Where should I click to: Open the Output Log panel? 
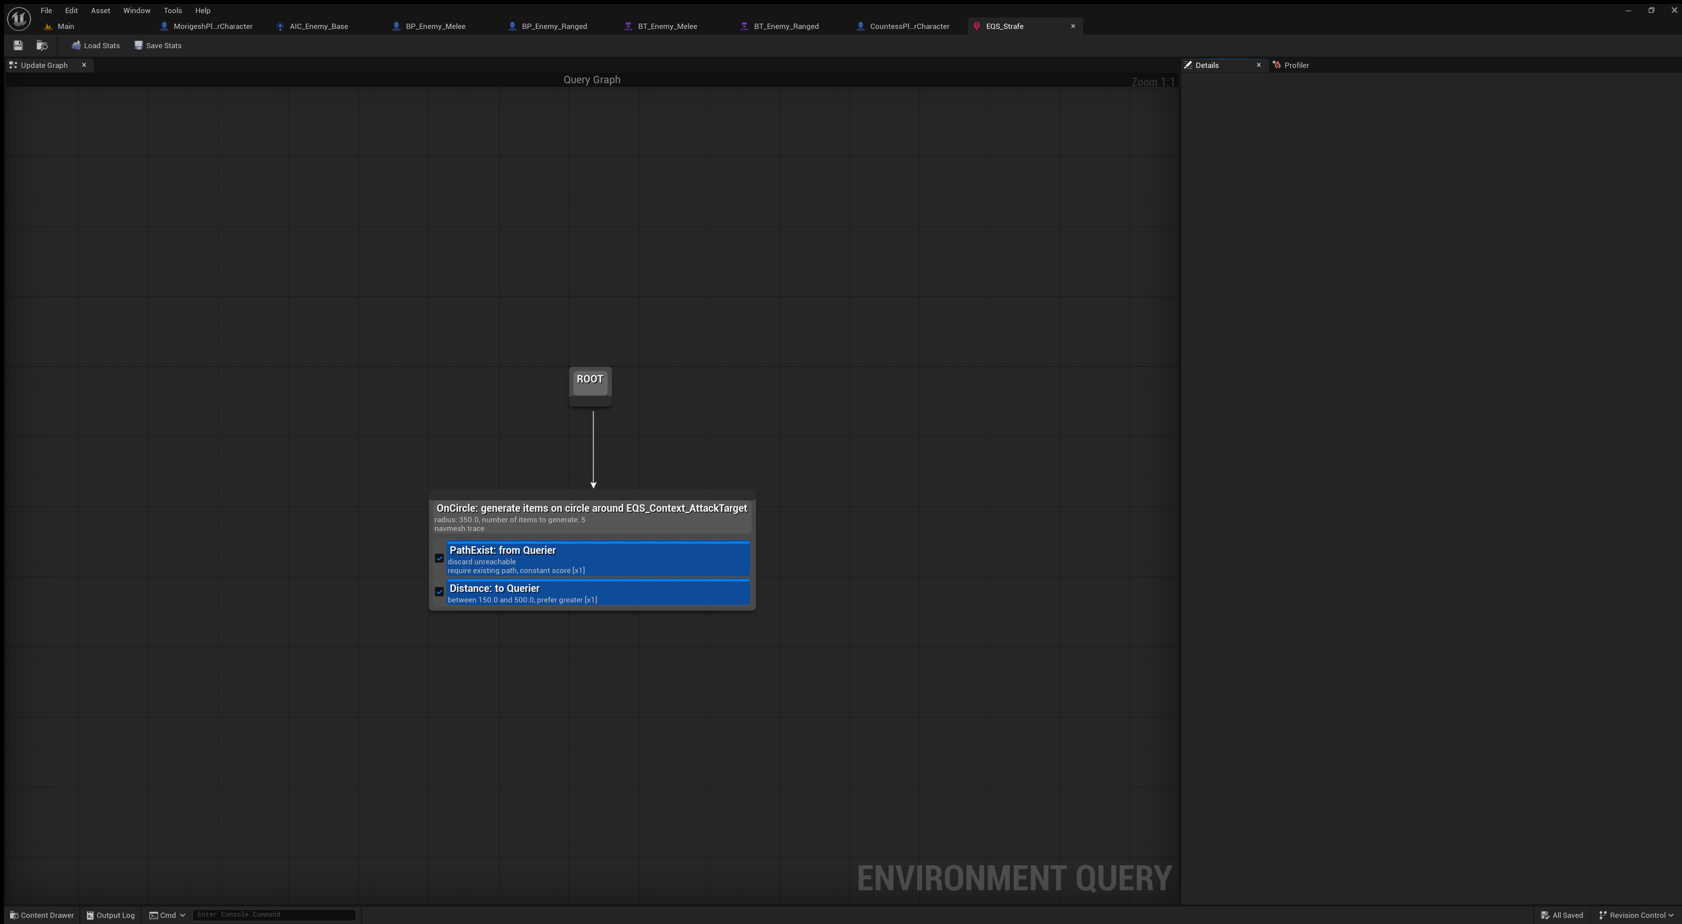110,915
